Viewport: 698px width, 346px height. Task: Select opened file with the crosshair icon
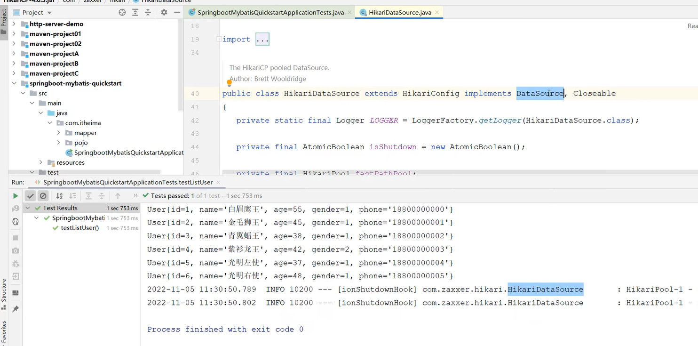pos(122,12)
